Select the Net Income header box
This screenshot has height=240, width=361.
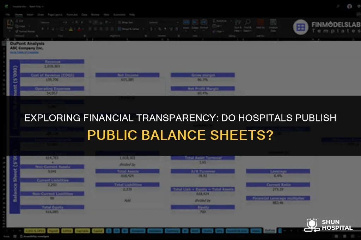coord(127,75)
